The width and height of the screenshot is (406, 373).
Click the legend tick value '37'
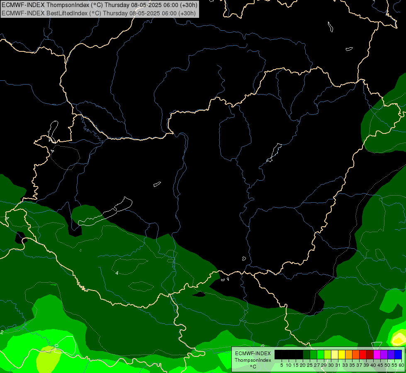click(360, 365)
